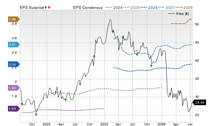Click the dark blue 2.24 value tag
This screenshot has width=212, height=126.
(x=14, y=64)
